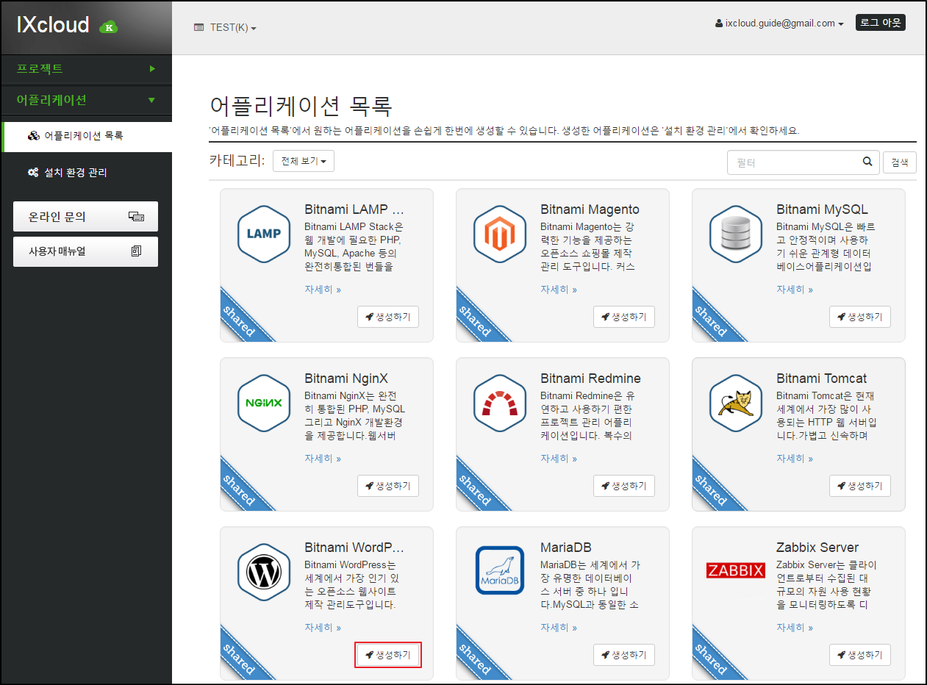This screenshot has width=927, height=685.
Task: Collapse the 어플리케이션 sidebar section
Action: coord(86,100)
